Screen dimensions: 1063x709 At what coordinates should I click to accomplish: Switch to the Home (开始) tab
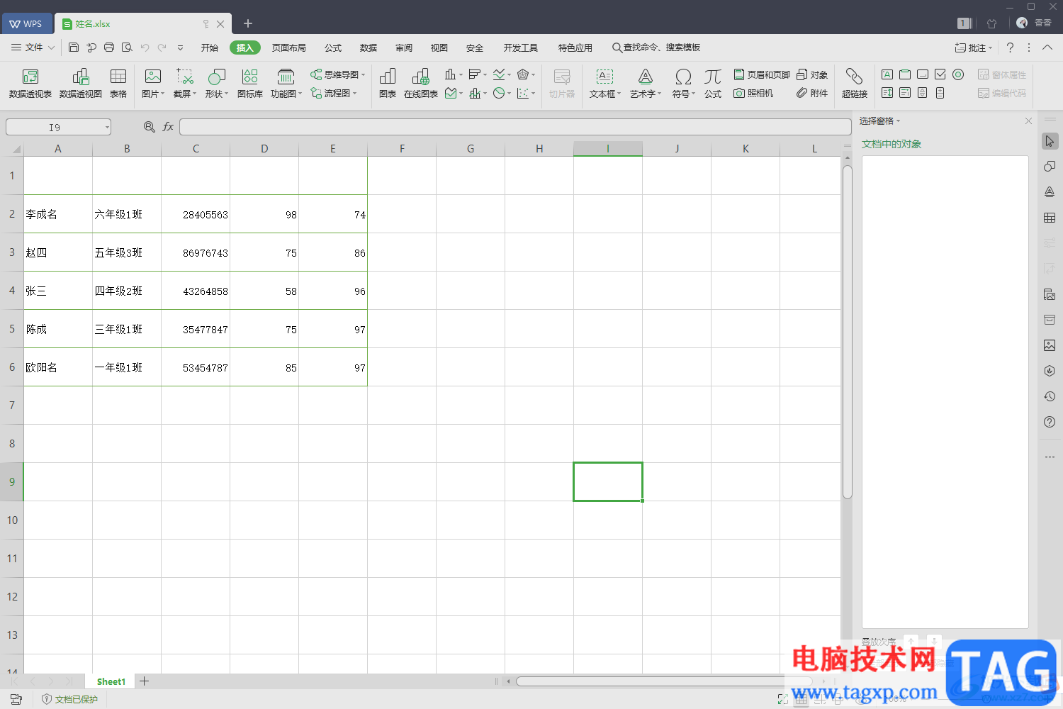tap(209, 48)
